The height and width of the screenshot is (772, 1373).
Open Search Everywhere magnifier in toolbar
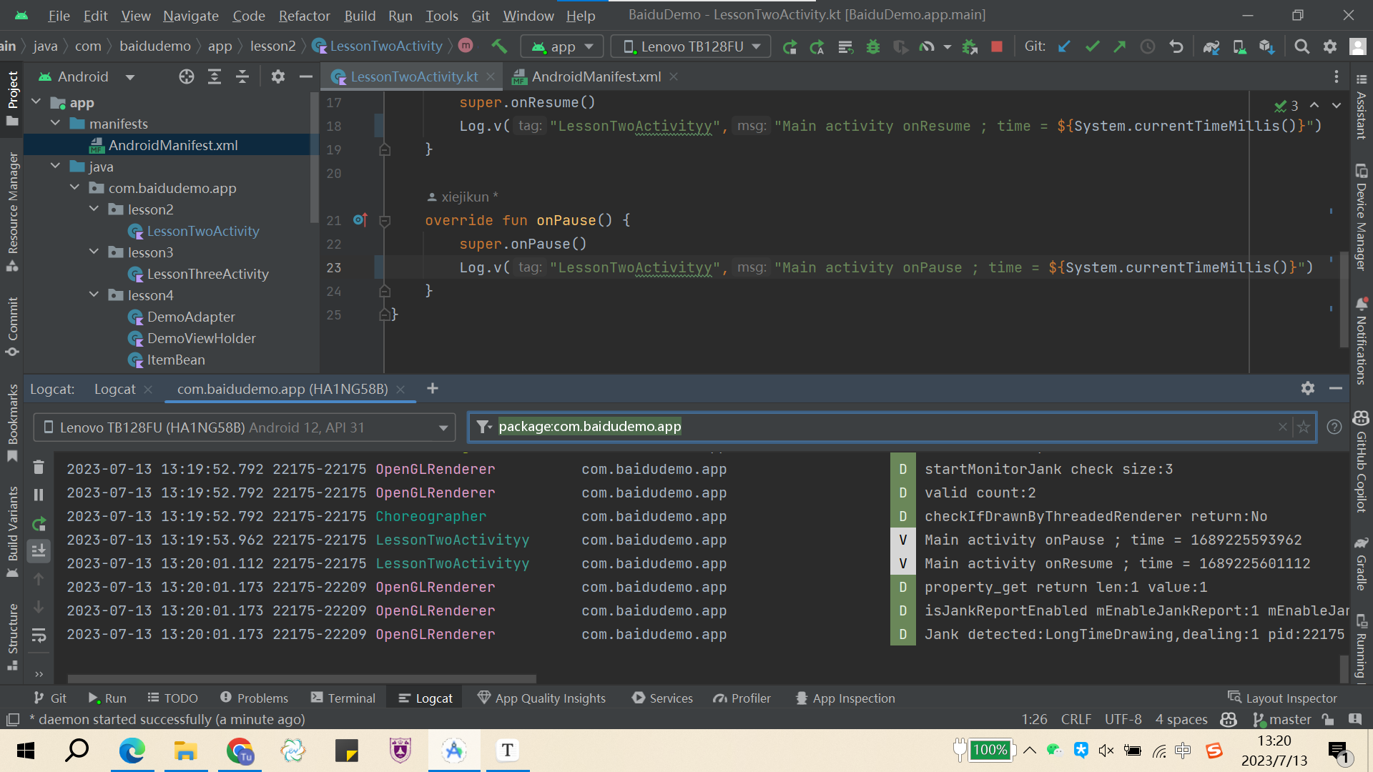click(1301, 46)
